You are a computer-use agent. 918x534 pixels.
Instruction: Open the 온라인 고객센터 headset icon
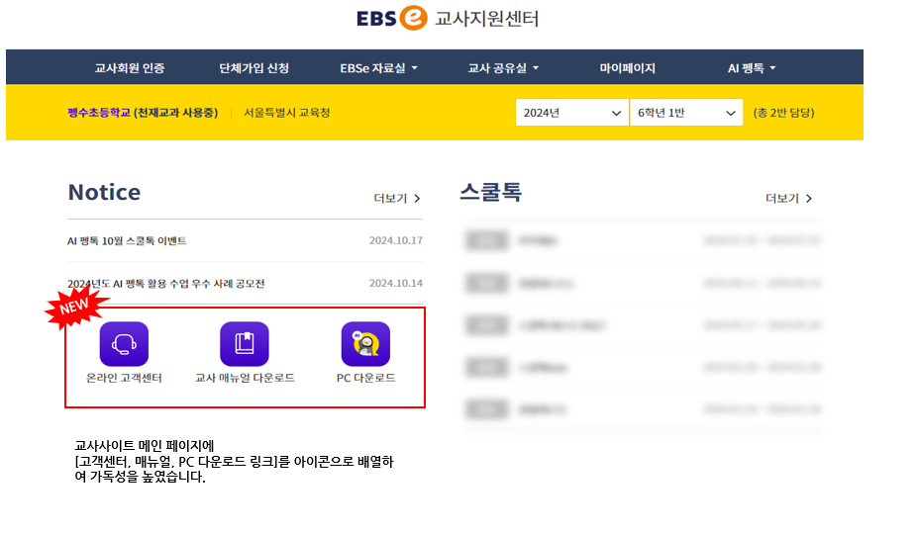124,344
